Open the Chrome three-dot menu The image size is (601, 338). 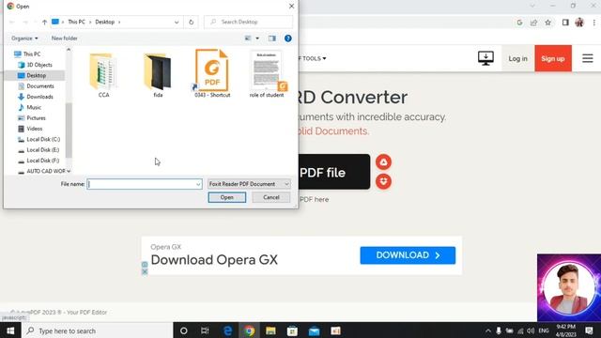(593, 23)
